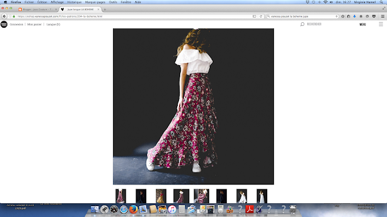Go back with Firefox back arrow

(x=4, y=16)
